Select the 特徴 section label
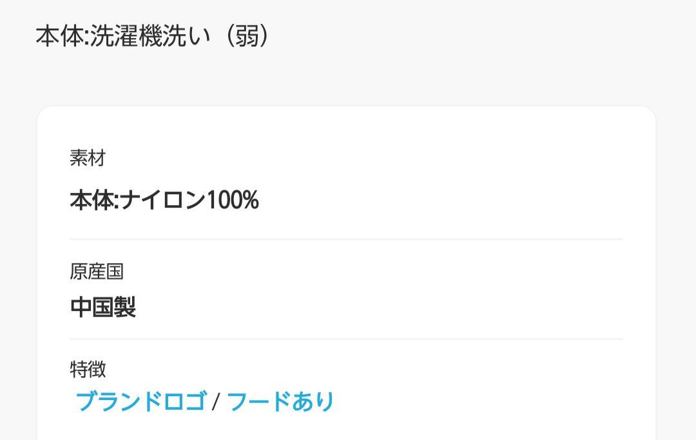 [x=88, y=369]
